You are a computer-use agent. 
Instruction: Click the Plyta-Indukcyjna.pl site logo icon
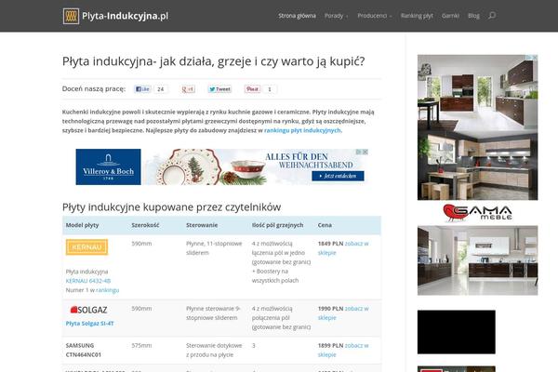(x=71, y=16)
